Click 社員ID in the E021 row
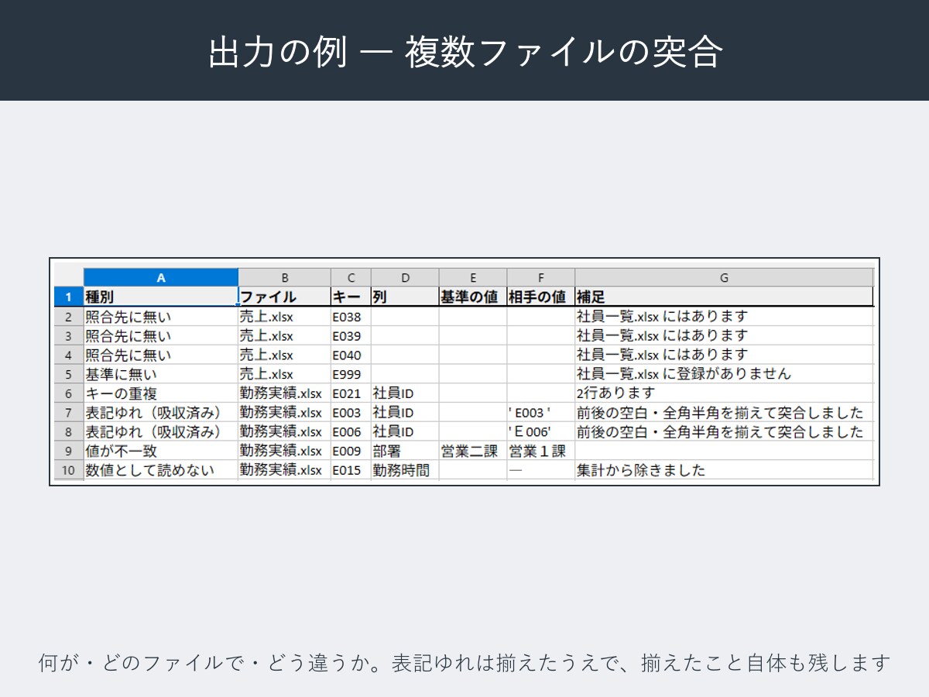 click(406, 393)
